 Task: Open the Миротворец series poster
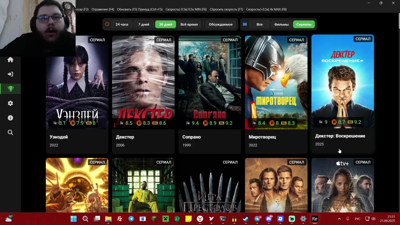pos(276,82)
